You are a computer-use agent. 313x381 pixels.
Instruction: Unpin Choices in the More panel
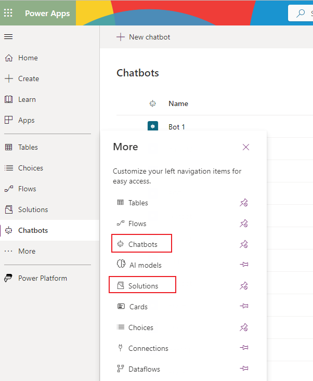pos(244,327)
